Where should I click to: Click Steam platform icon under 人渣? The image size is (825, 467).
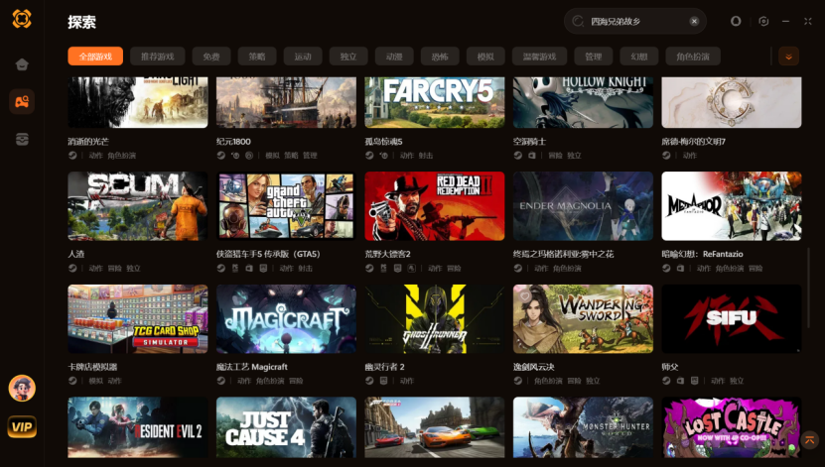(72, 268)
